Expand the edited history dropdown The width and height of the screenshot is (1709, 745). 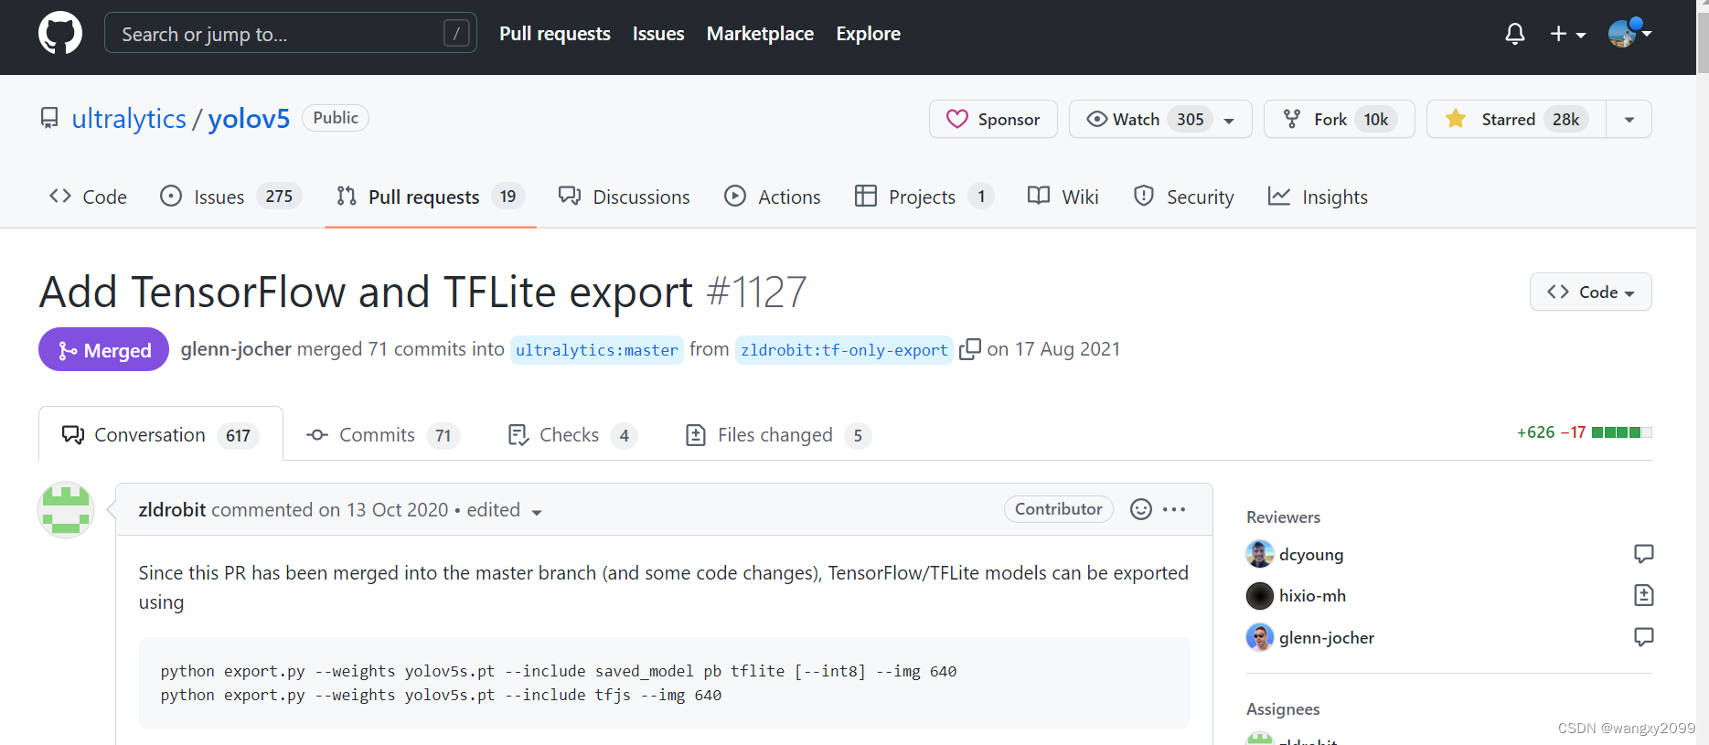tap(505, 510)
